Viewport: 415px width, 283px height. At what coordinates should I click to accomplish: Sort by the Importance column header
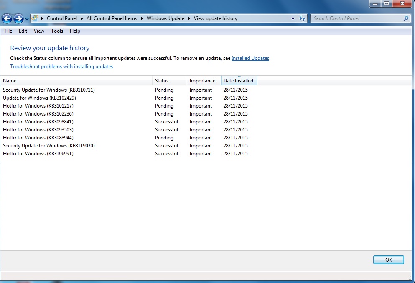pos(204,81)
